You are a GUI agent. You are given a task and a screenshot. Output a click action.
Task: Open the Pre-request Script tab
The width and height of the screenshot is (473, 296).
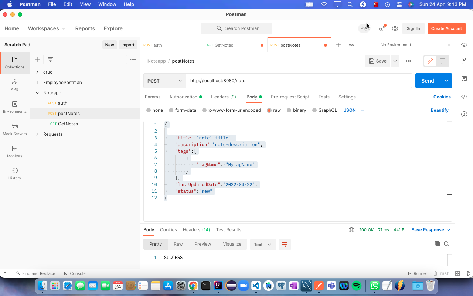point(290,97)
